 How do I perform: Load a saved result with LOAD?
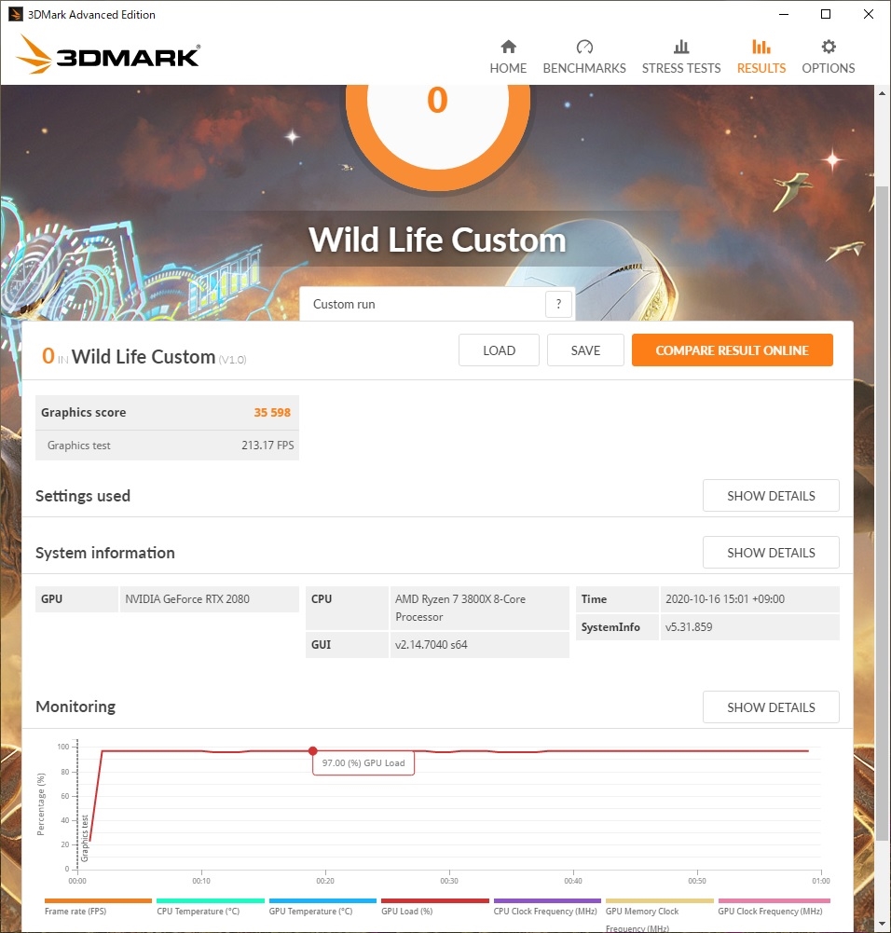(499, 350)
